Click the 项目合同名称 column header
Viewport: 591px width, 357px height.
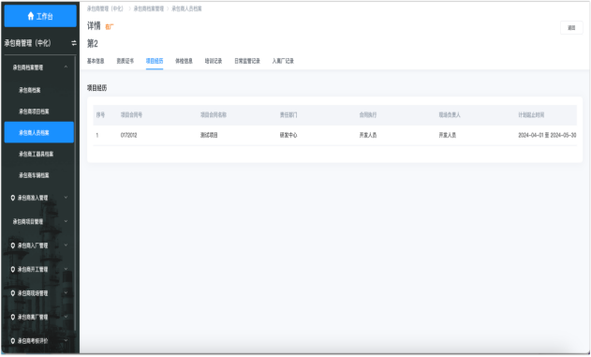pos(214,115)
